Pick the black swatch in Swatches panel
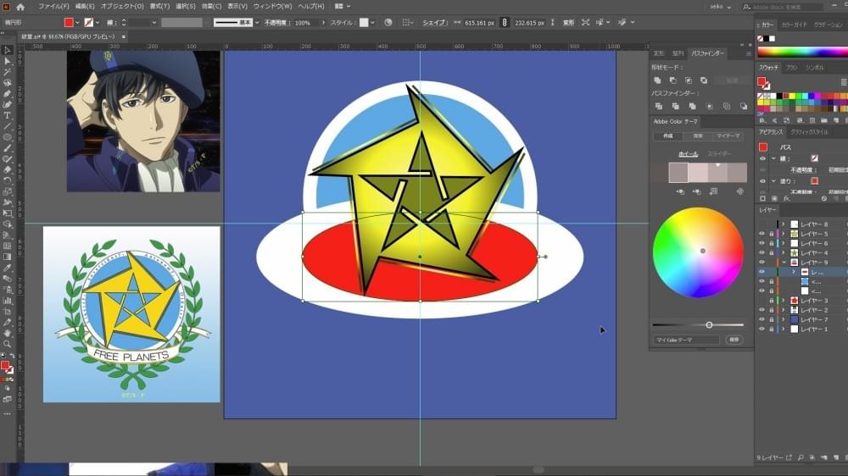848x476 pixels. (780, 97)
